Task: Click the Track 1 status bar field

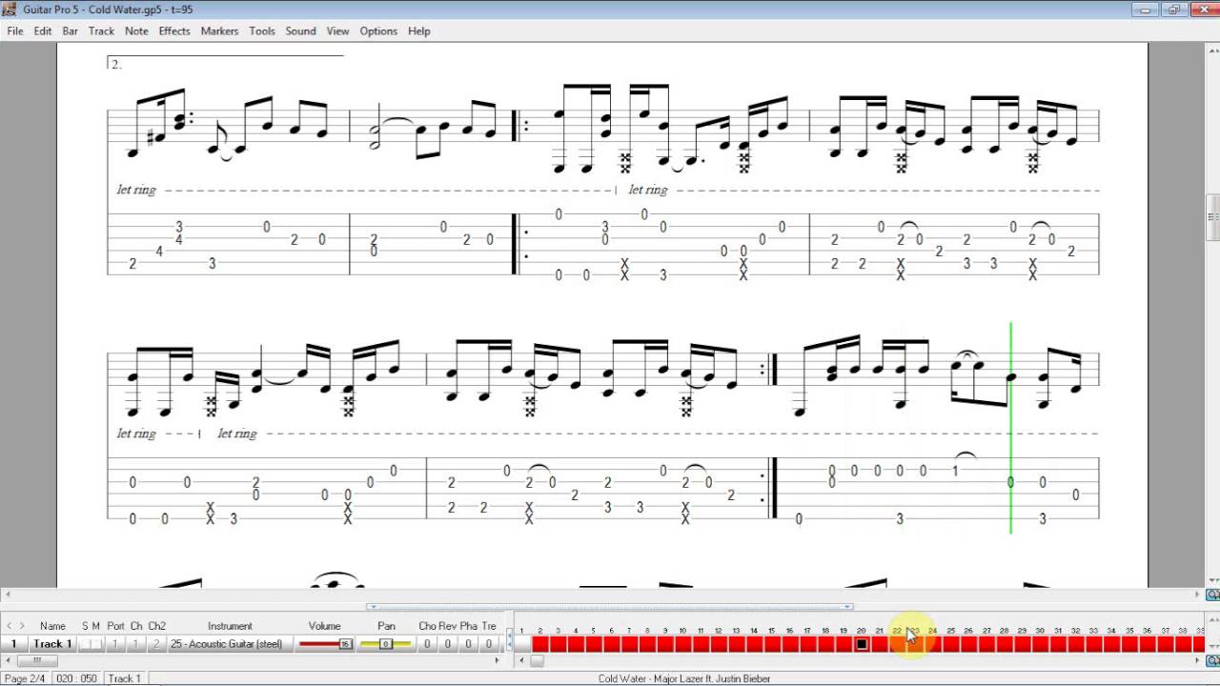Action: 125,678
